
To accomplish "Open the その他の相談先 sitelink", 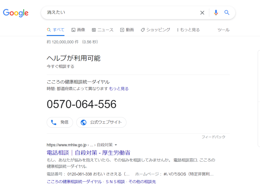I will (x=142, y=182).
